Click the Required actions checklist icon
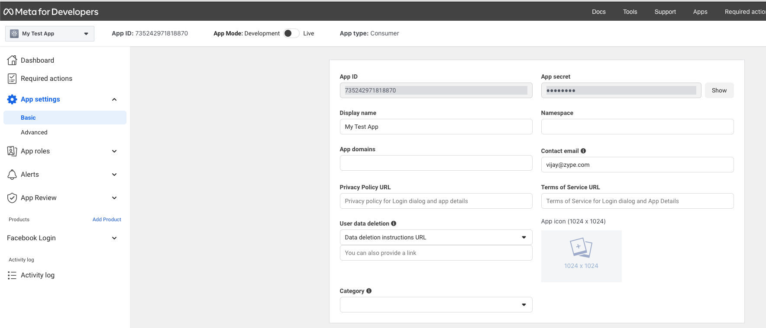766x328 pixels. [12, 78]
